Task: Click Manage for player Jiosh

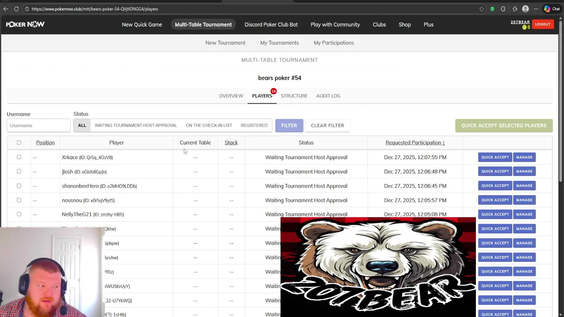Action: coord(524,171)
